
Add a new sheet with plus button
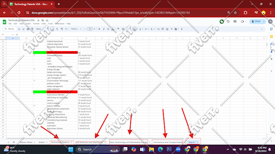pos(8,142)
